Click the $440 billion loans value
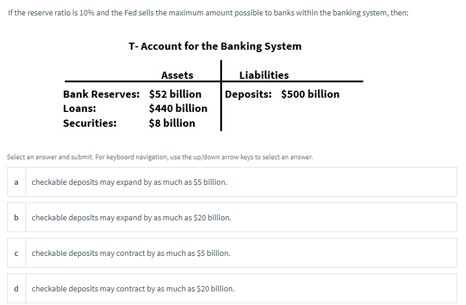The height and width of the screenshot is (305, 466). pyautogui.click(x=178, y=108)
